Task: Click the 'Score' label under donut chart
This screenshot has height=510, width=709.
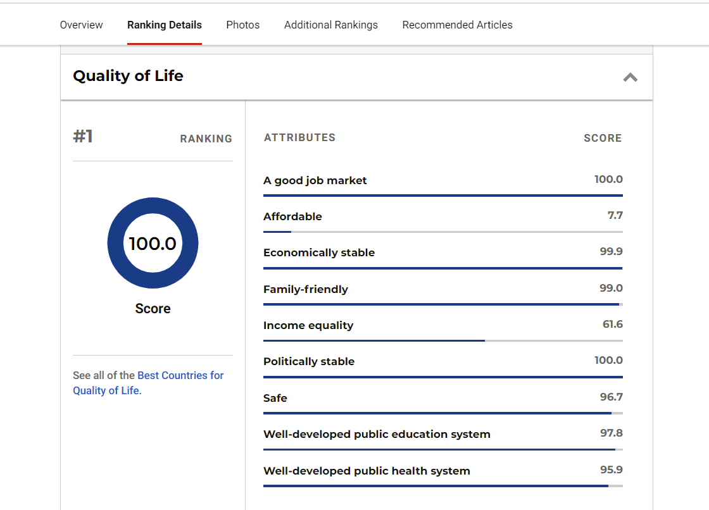Action: pos(153,309)
